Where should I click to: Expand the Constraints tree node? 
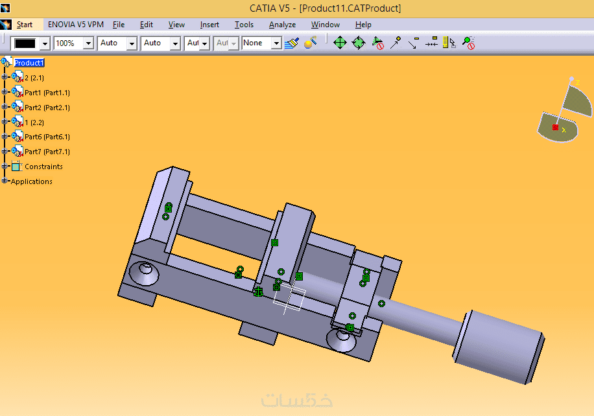click(x=5, y=166)
